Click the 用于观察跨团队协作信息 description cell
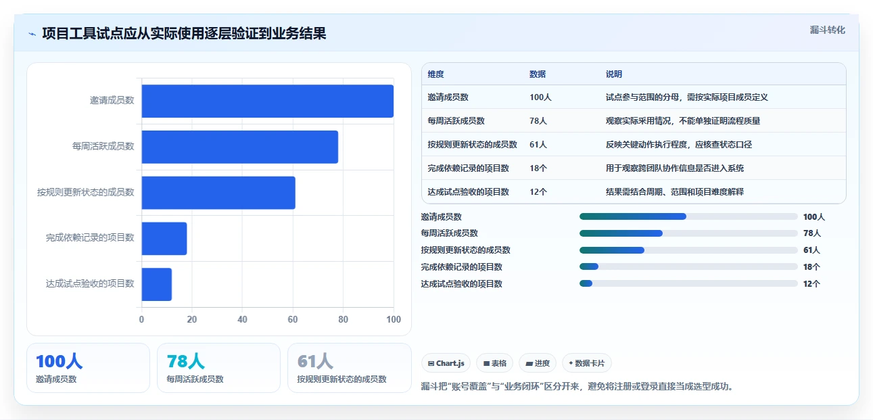 [x=675, y=168]
